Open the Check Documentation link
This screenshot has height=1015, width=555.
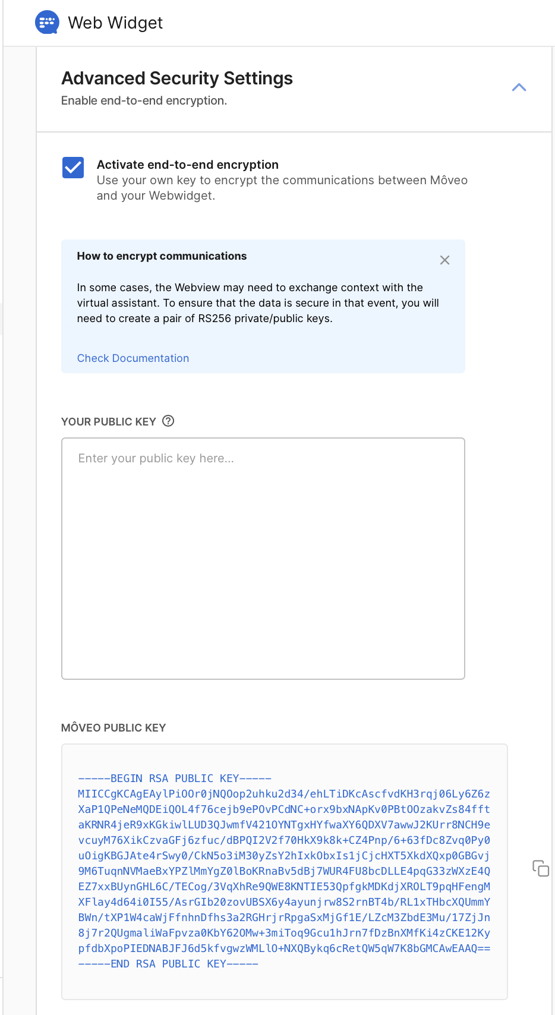tap(133, 358)
